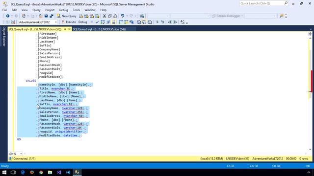Click the Save All icon
The image size is (314, 176).
pyautogui.click(x=52, y=16)
